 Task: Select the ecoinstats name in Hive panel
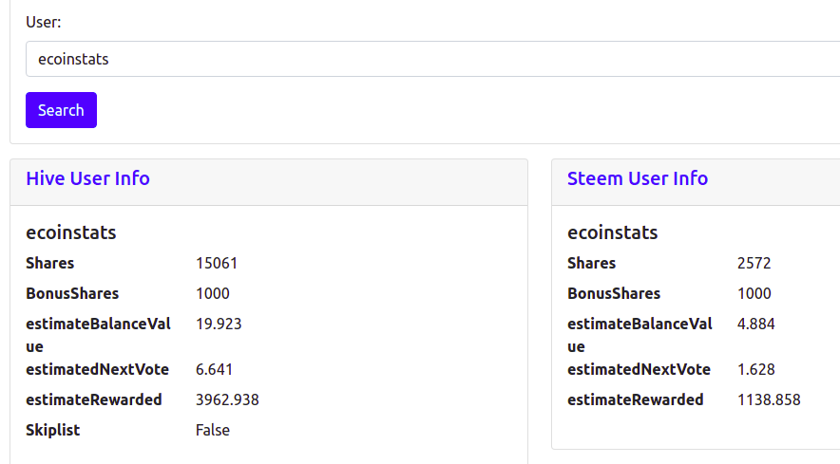click(x=71, y=232)
